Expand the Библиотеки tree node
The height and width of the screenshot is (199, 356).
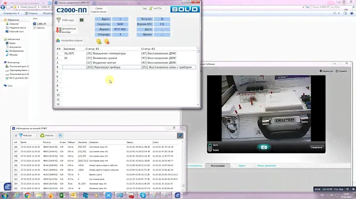click(2, 38)
